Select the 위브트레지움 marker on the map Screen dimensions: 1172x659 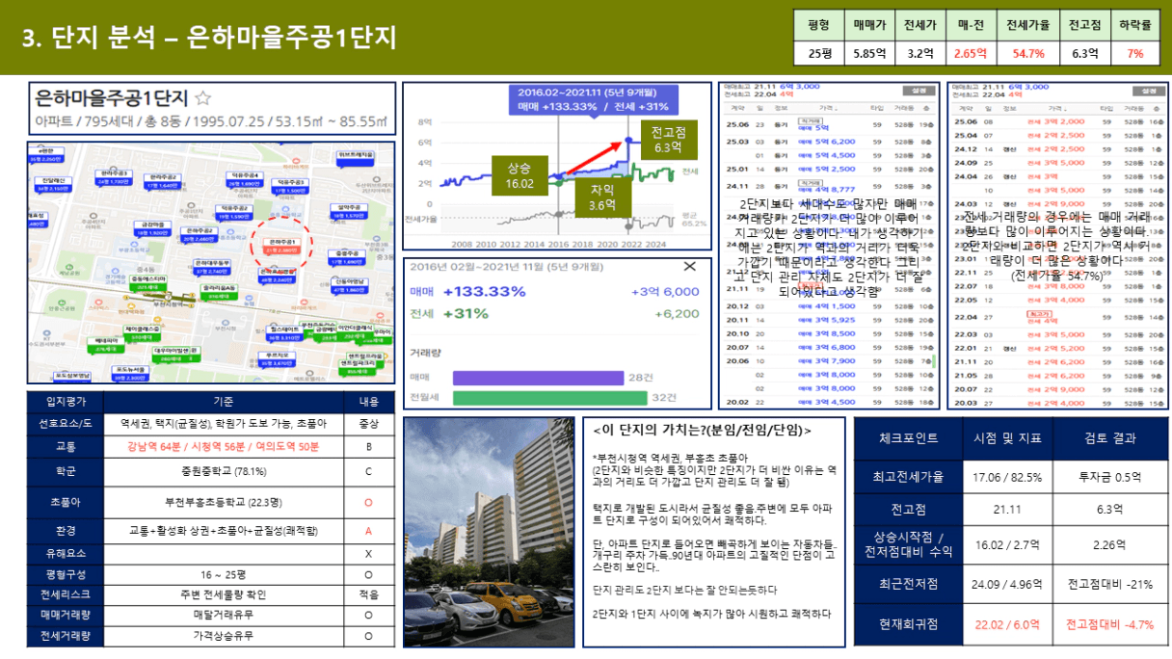point(356,158)
